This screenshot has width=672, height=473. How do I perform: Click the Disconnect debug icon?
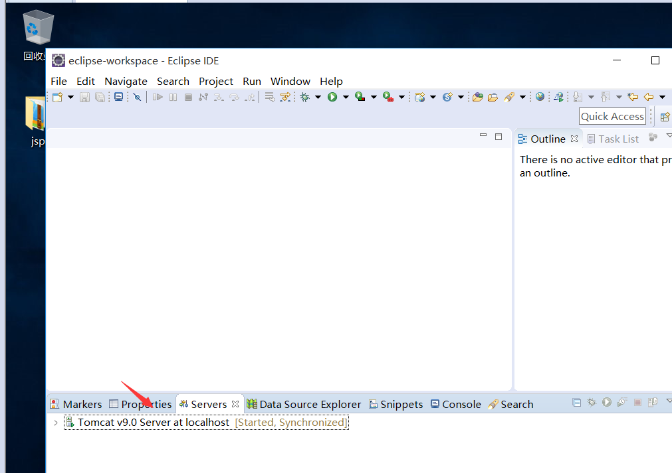click(203, 97)
